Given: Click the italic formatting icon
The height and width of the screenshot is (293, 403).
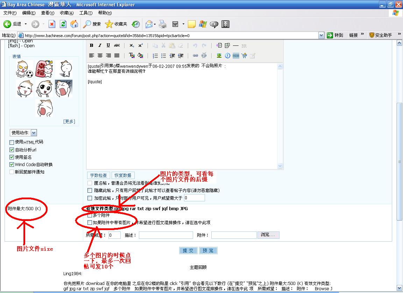Looking at the screenshot, I should pos(100,45).
